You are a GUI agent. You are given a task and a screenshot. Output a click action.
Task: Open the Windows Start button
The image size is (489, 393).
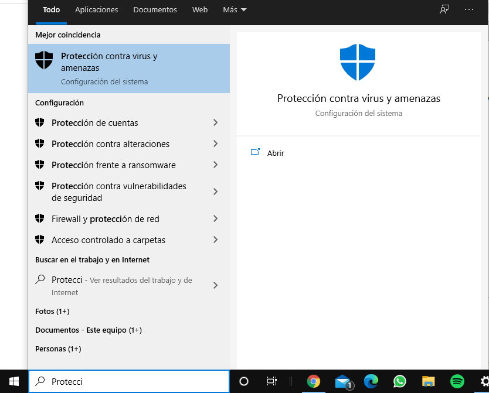tap(14, 381)
